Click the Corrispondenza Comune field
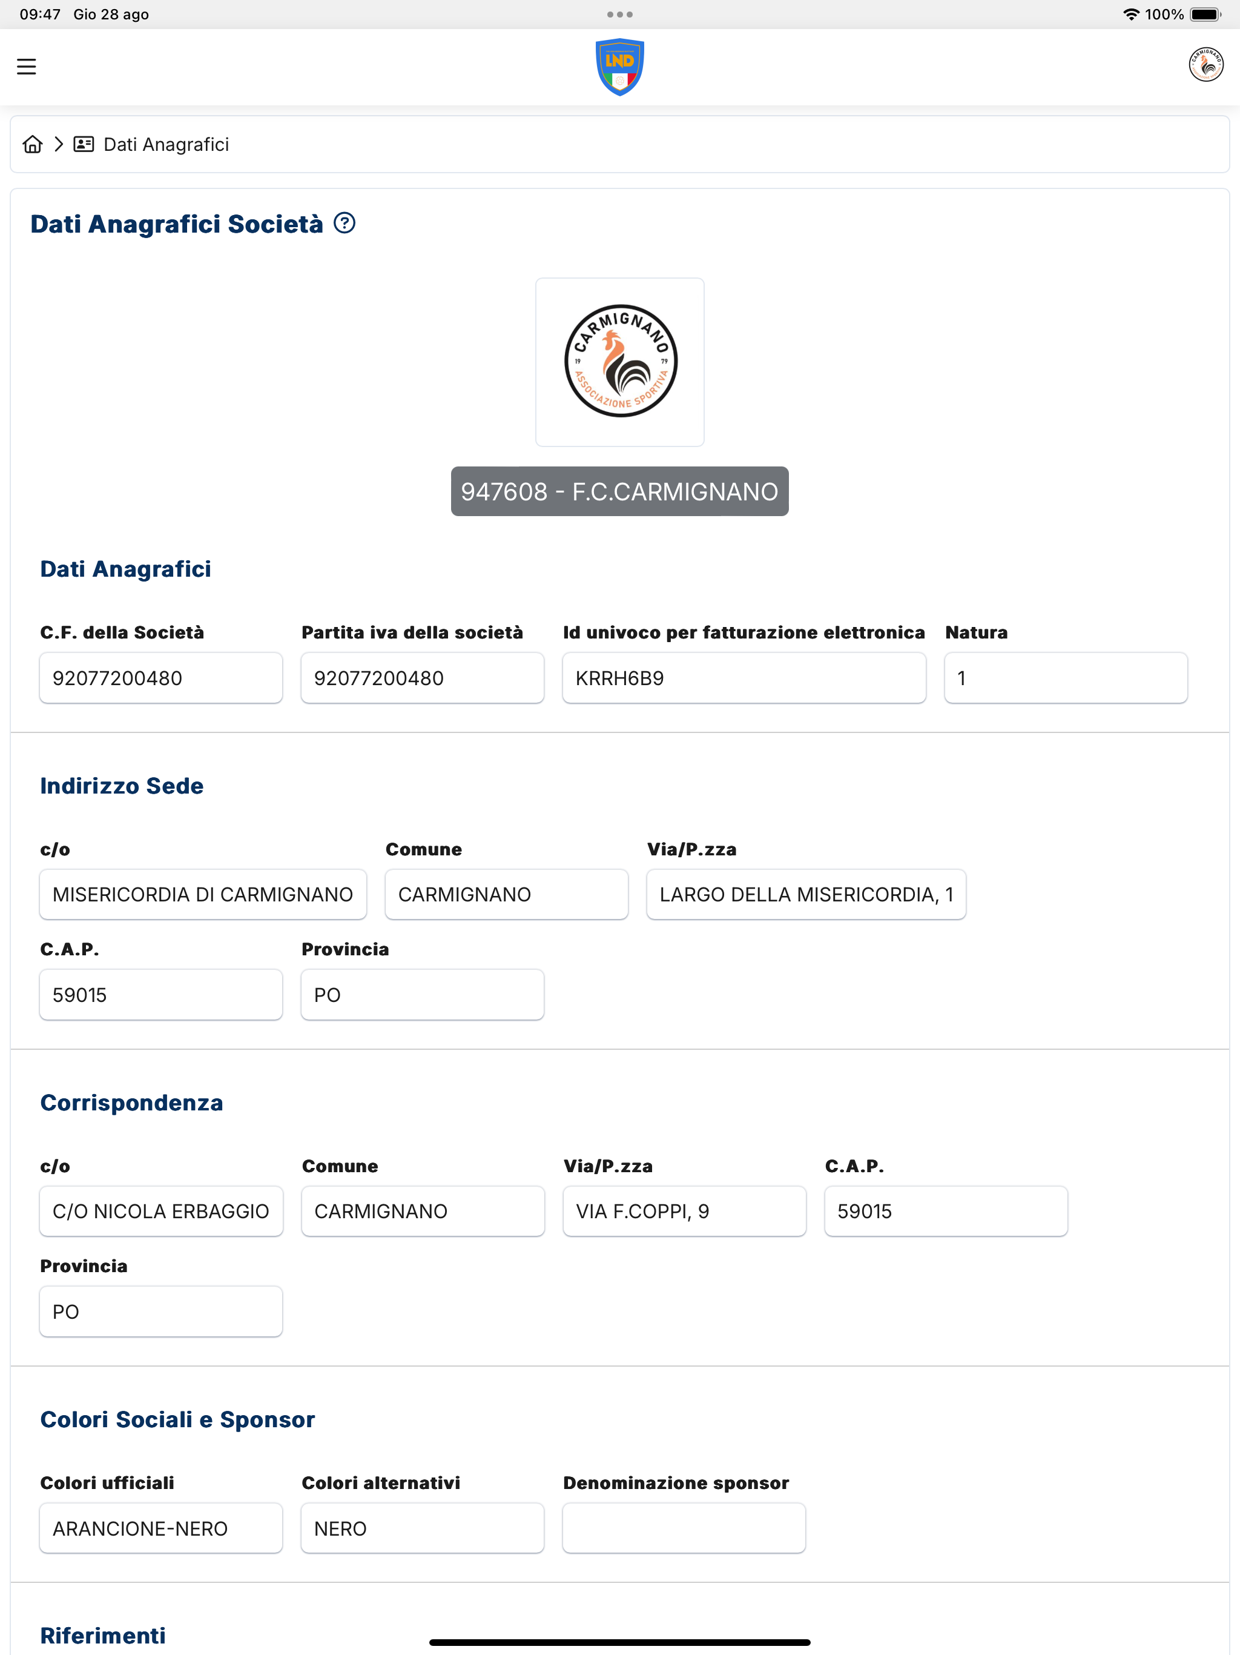Screen dimensions: 1240x1655 [423, 1212]
